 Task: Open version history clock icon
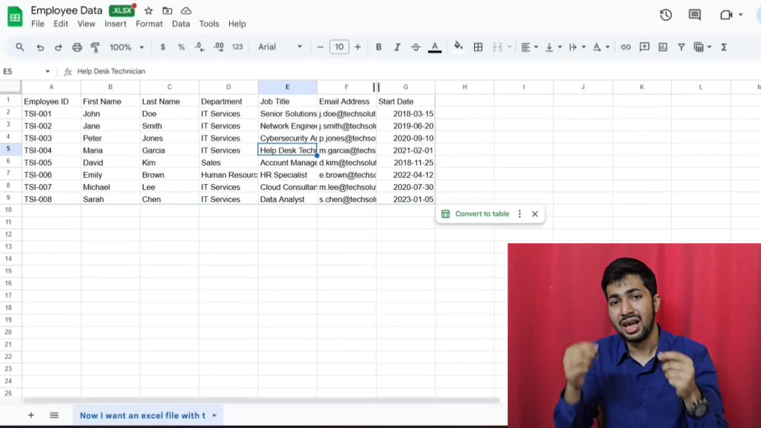[666, 15]
